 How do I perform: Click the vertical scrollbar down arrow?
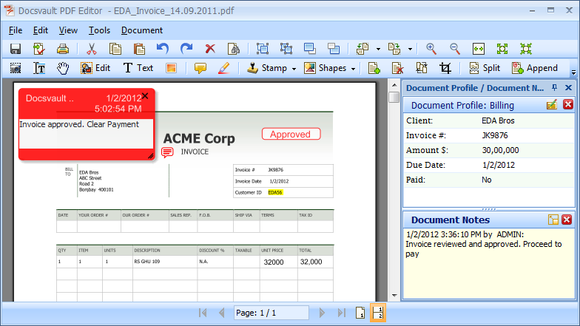coord(394,296)
